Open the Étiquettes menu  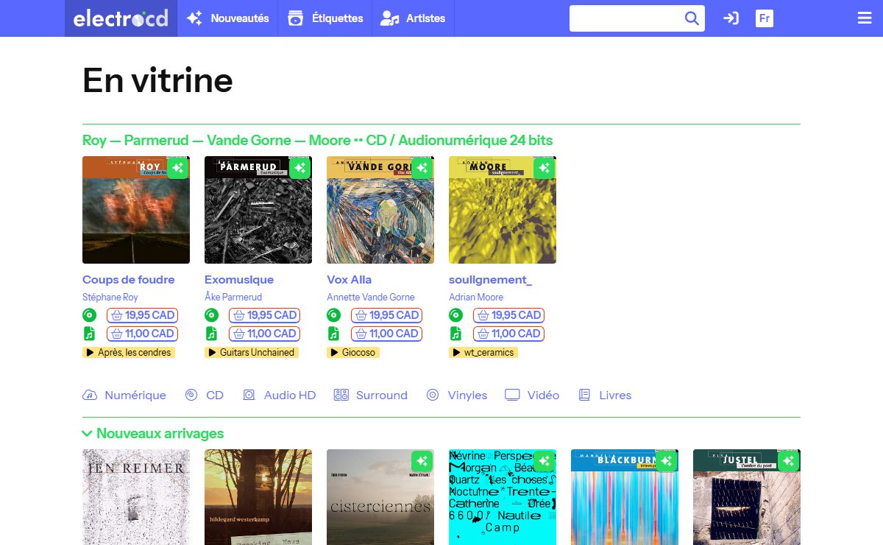(325, 18)
